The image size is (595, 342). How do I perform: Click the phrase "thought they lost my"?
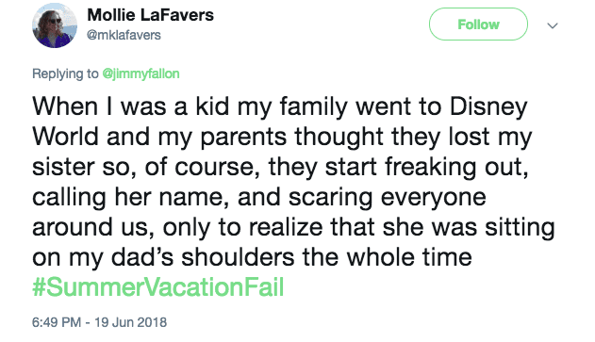(413, 138)
